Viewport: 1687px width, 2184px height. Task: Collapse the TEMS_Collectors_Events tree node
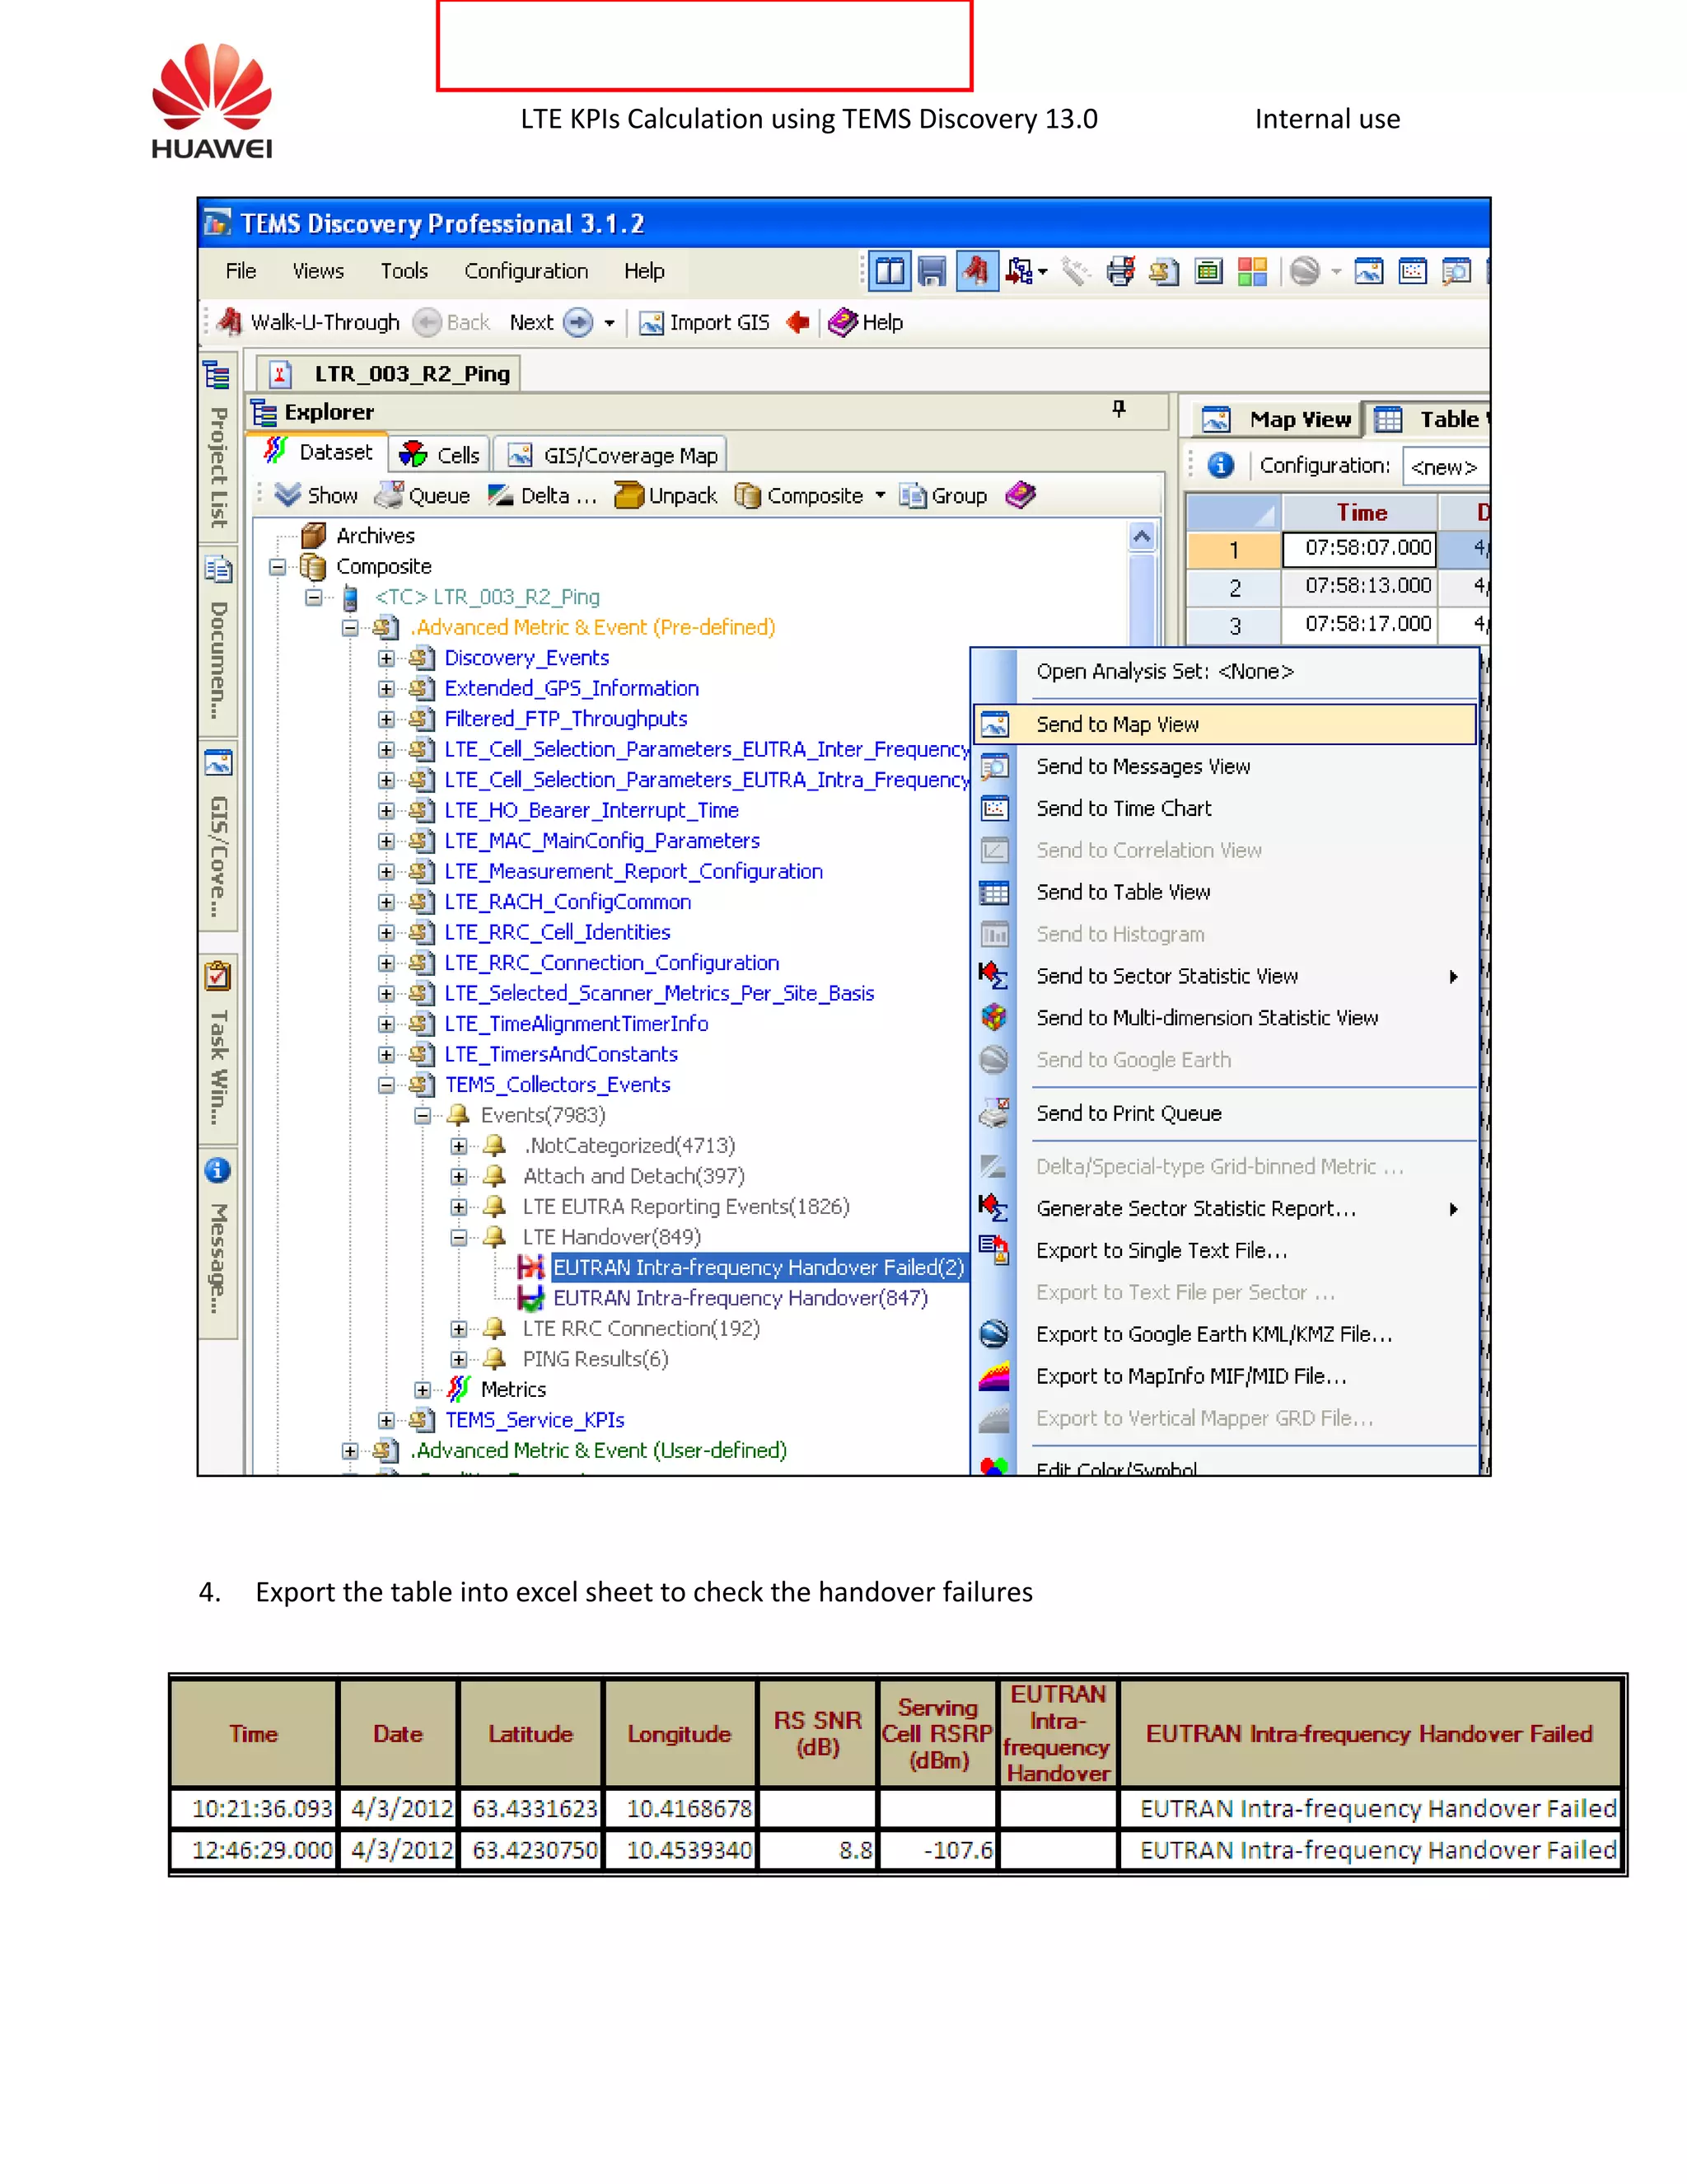click(x=386, y=1085)
